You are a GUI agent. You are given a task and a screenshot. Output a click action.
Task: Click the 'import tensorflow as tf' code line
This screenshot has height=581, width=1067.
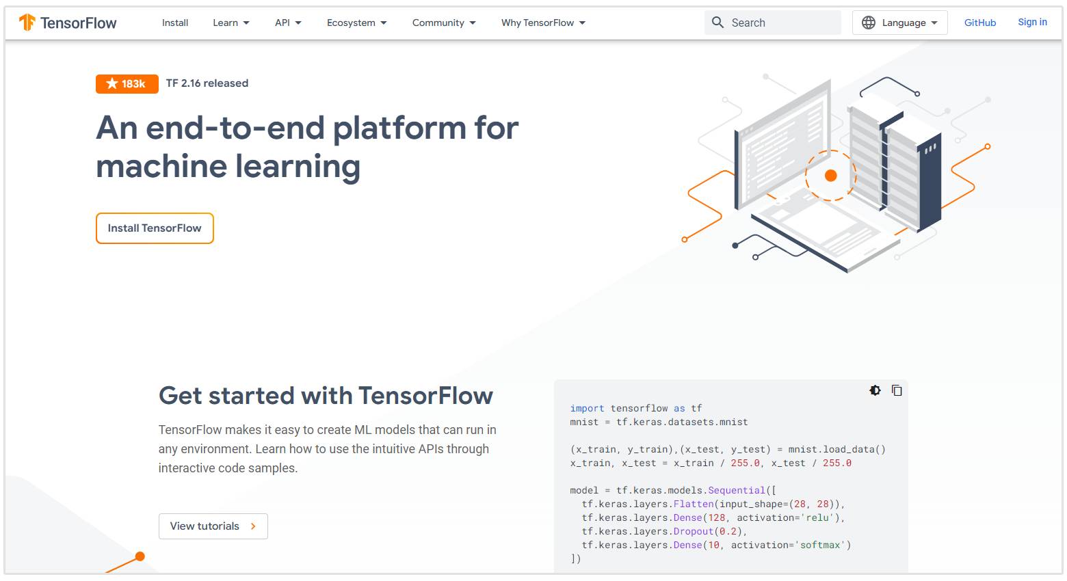[x=636, y=408]
